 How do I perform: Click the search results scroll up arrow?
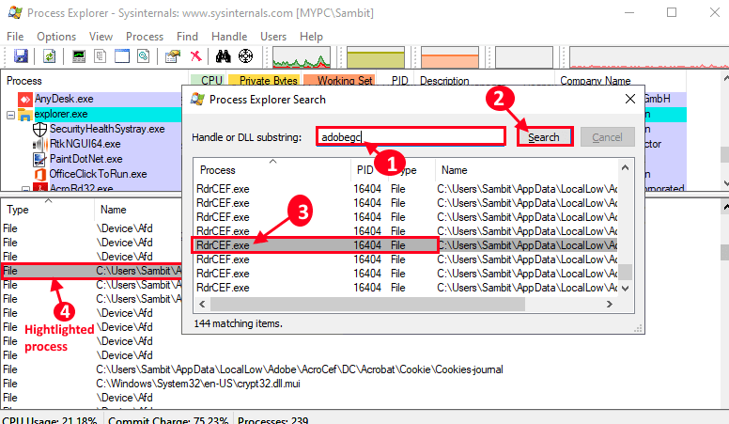pyautogui.click(x=626, y=168)
